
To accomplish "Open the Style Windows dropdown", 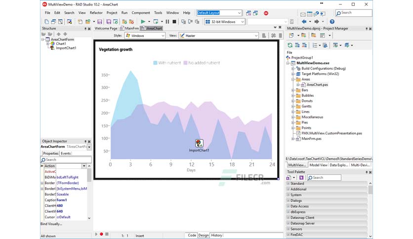I will pyautogui.click(x=163, y=36).
